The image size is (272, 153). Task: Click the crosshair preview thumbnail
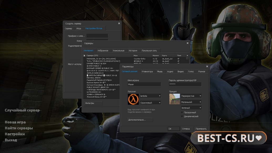175,99
